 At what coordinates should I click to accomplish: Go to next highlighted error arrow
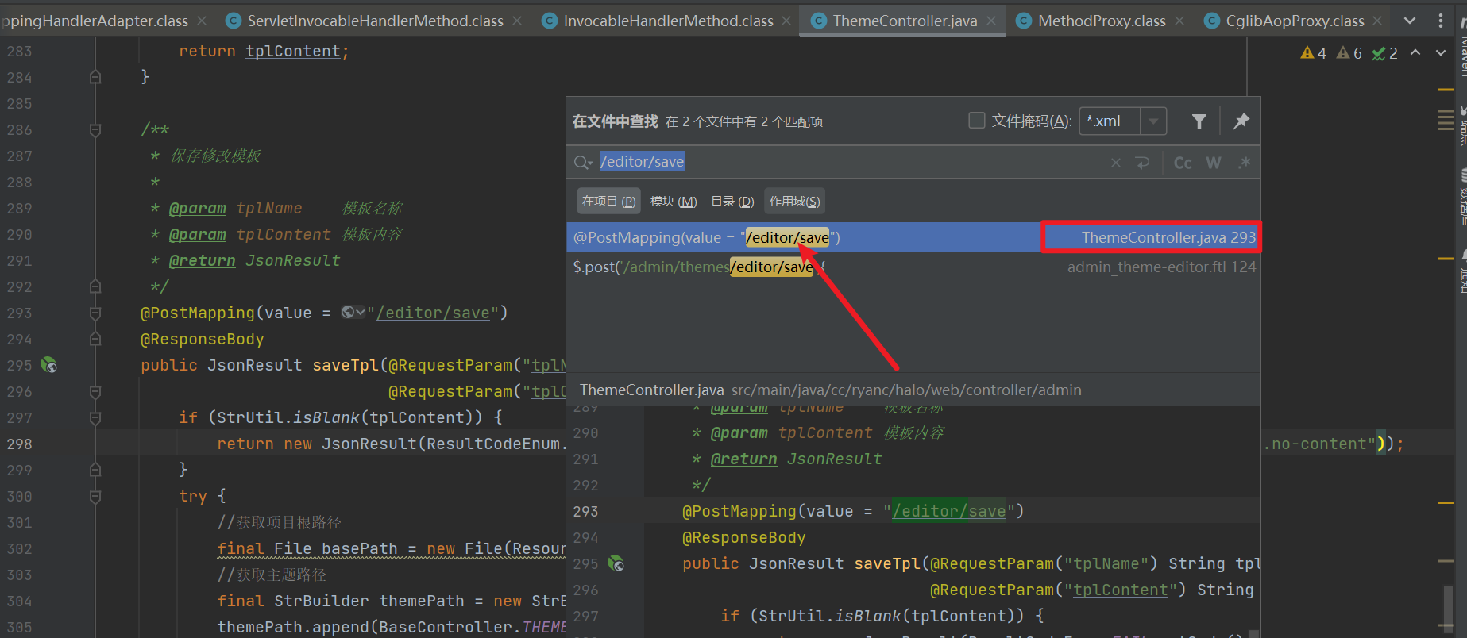1441,53
